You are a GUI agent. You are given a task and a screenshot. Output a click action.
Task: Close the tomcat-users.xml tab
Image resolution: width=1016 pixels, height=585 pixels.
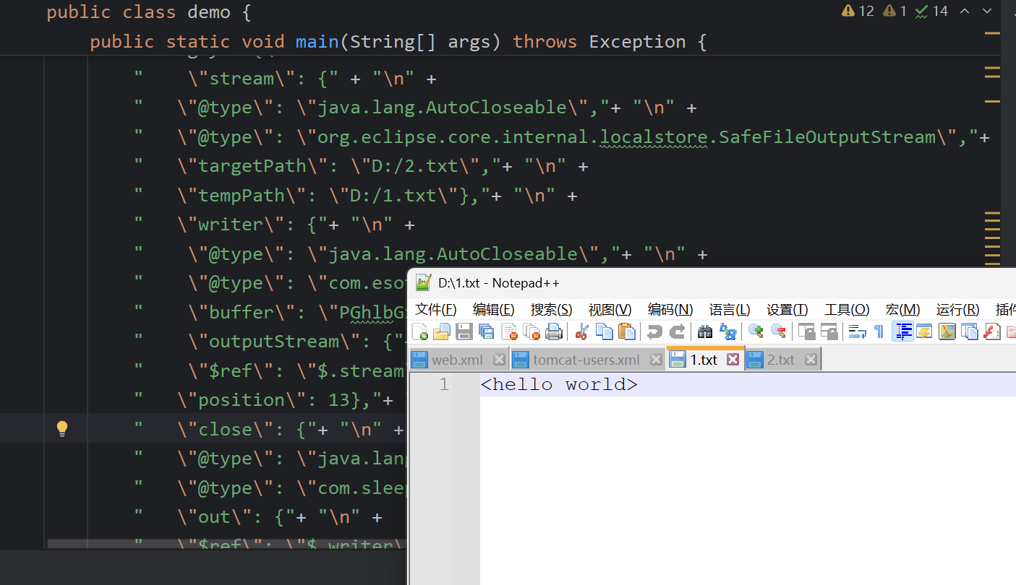(x=656, y=360)
